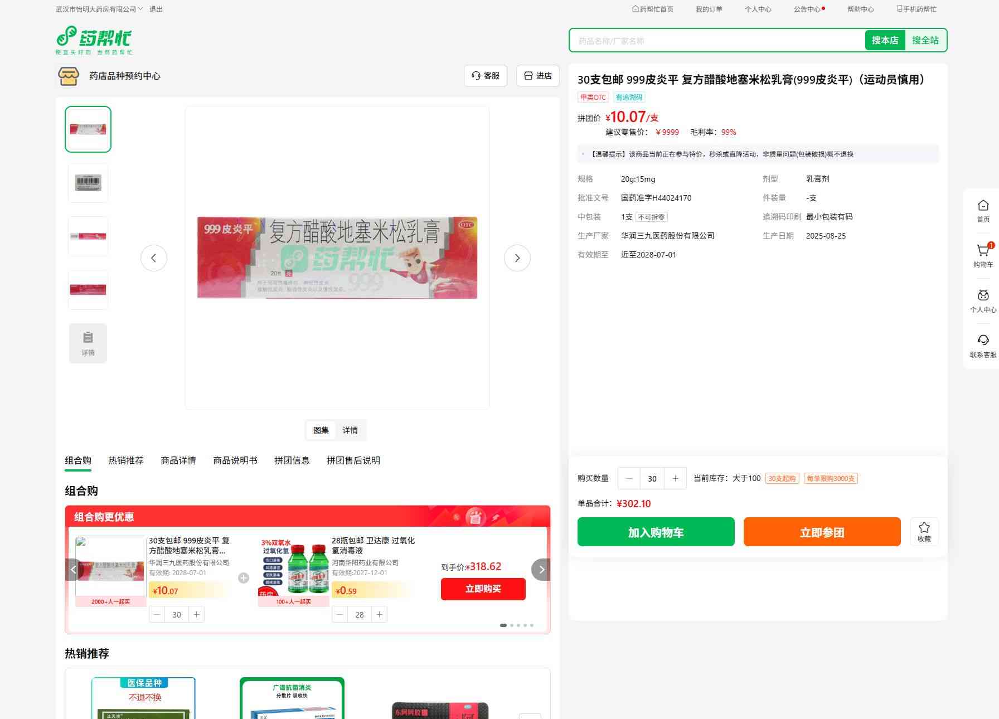The height and width of the screenshot is (719, 999).
Task: Increase purchase quantity with plus button
Action: [675, 479]
